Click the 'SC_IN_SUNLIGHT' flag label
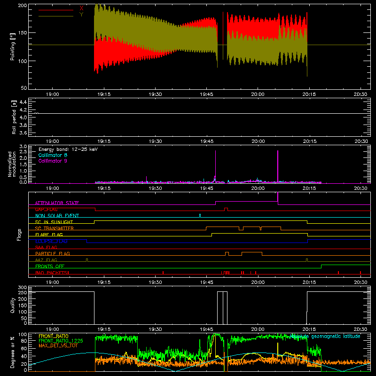The image size is (376, 376). [54, 222]
